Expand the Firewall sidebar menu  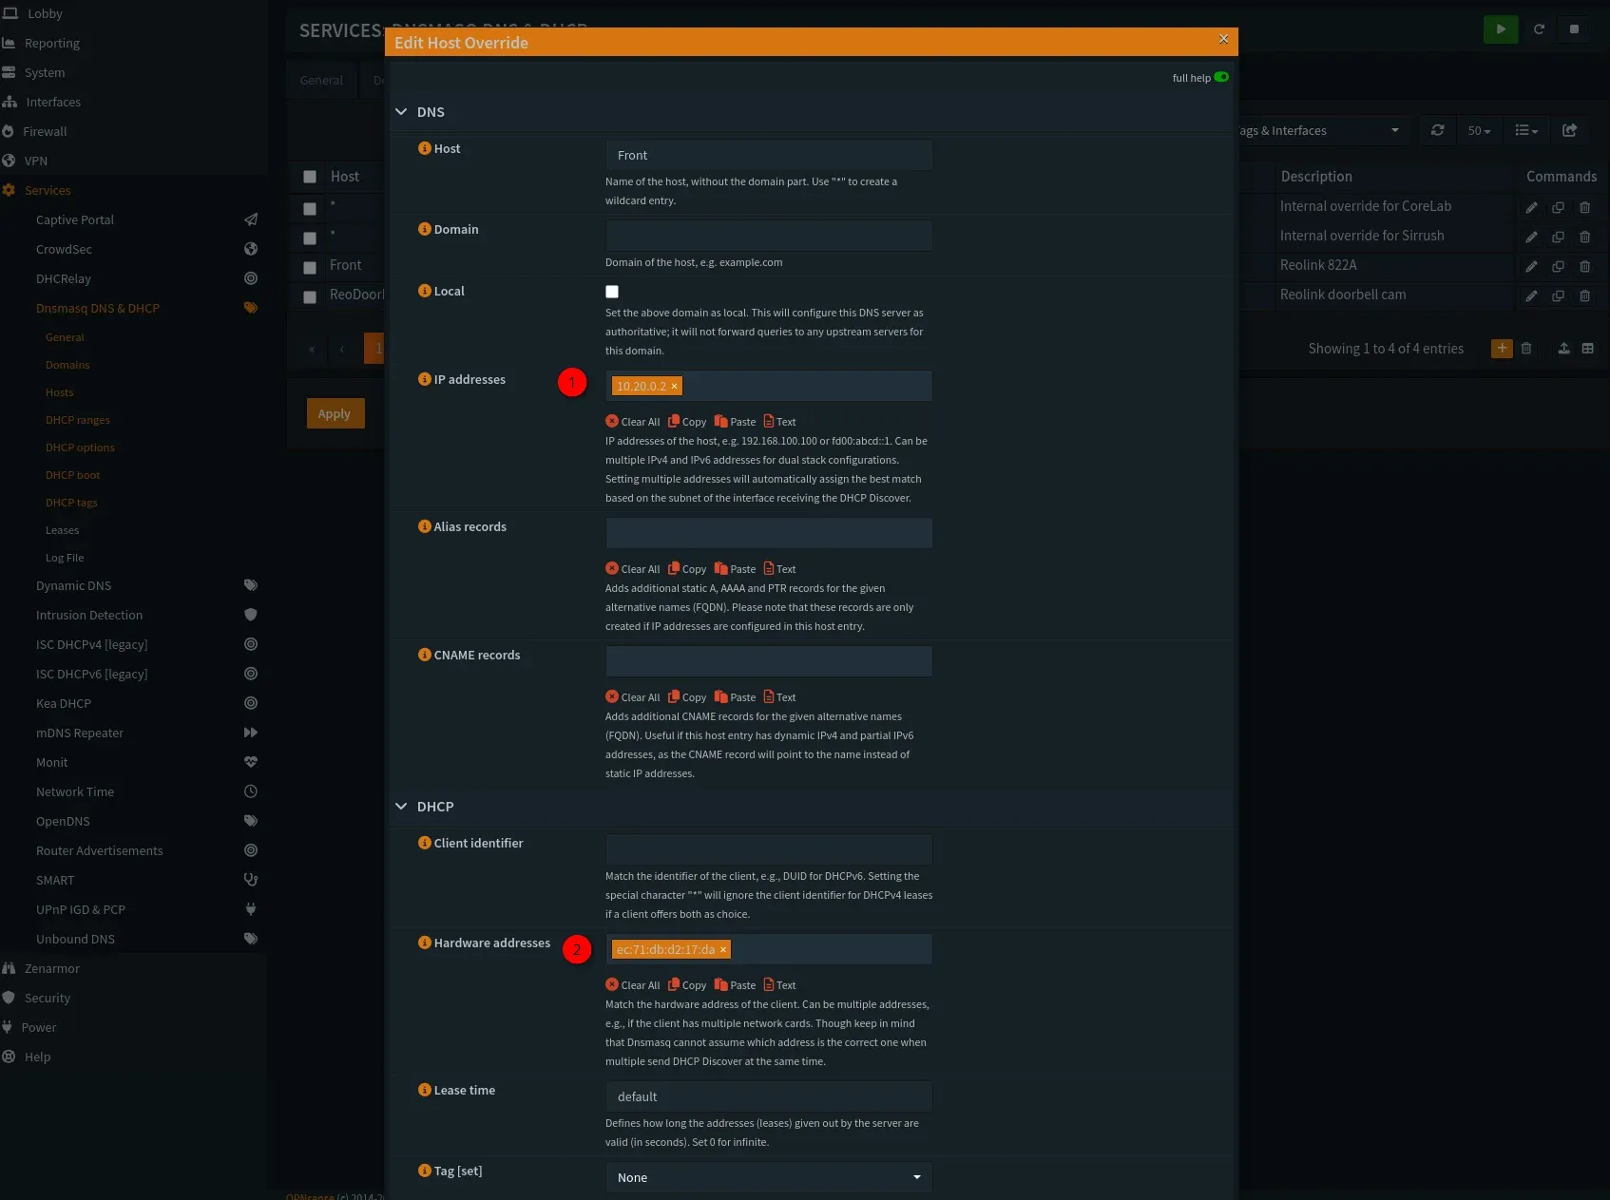pyautogui.click(x=45, y=131)
